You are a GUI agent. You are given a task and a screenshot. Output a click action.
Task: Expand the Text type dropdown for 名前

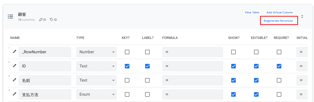pos(96,80)
